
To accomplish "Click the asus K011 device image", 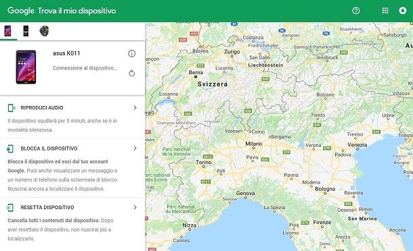I will click(x=26, y=67).
